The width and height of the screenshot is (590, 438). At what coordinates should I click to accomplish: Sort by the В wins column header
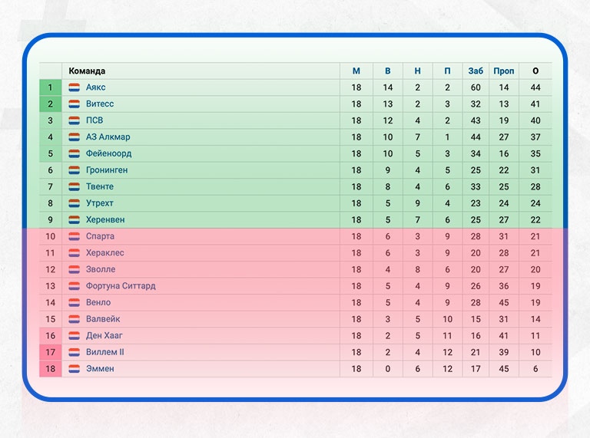tap(388, 71)
